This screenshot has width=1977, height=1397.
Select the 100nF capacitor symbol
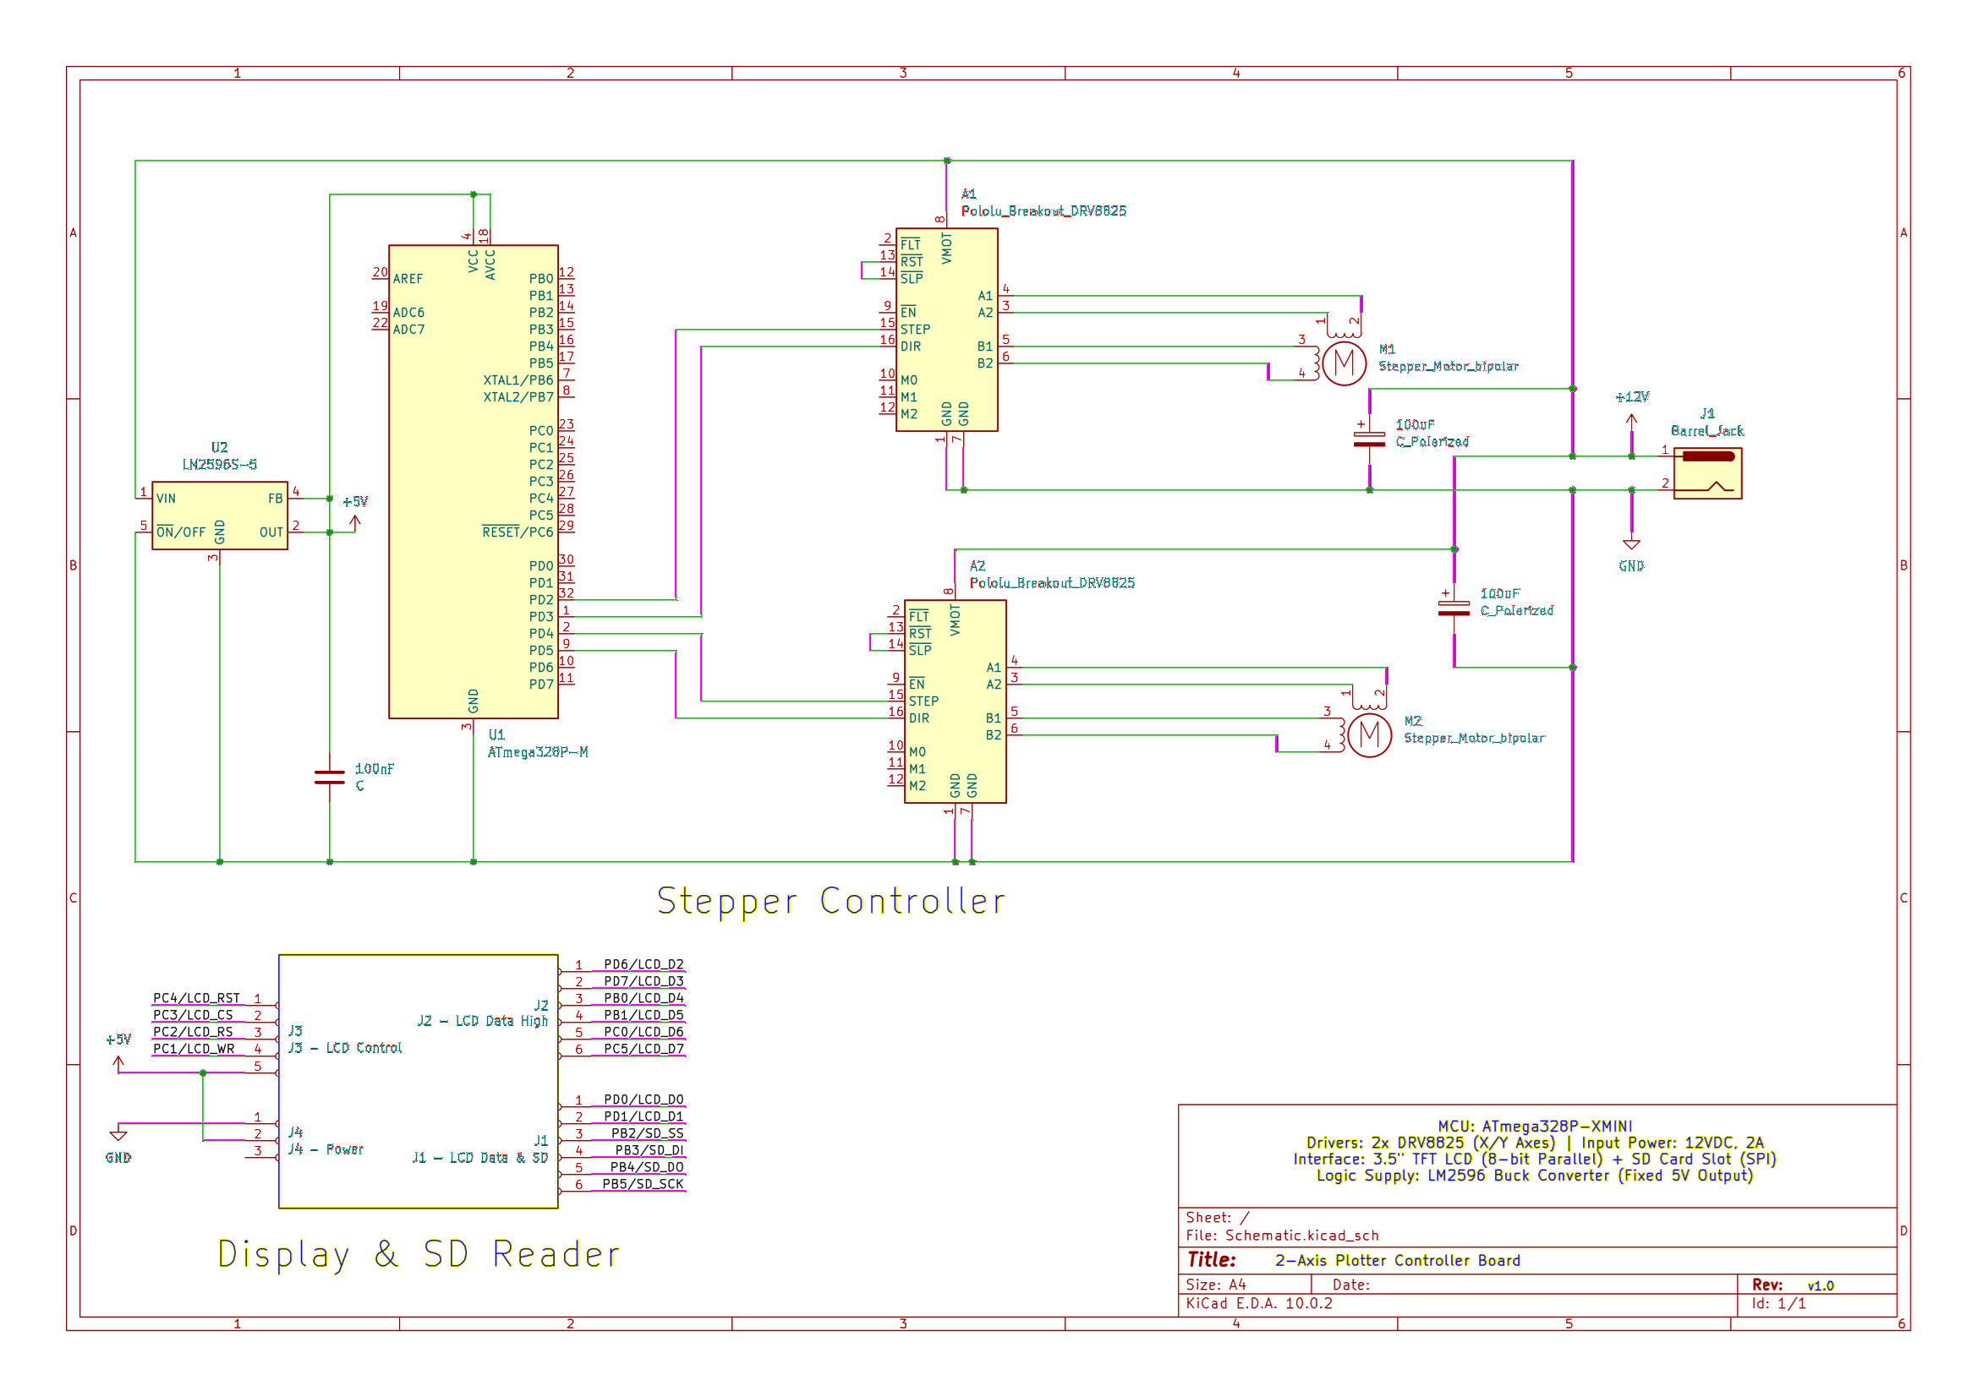[330, 777]
